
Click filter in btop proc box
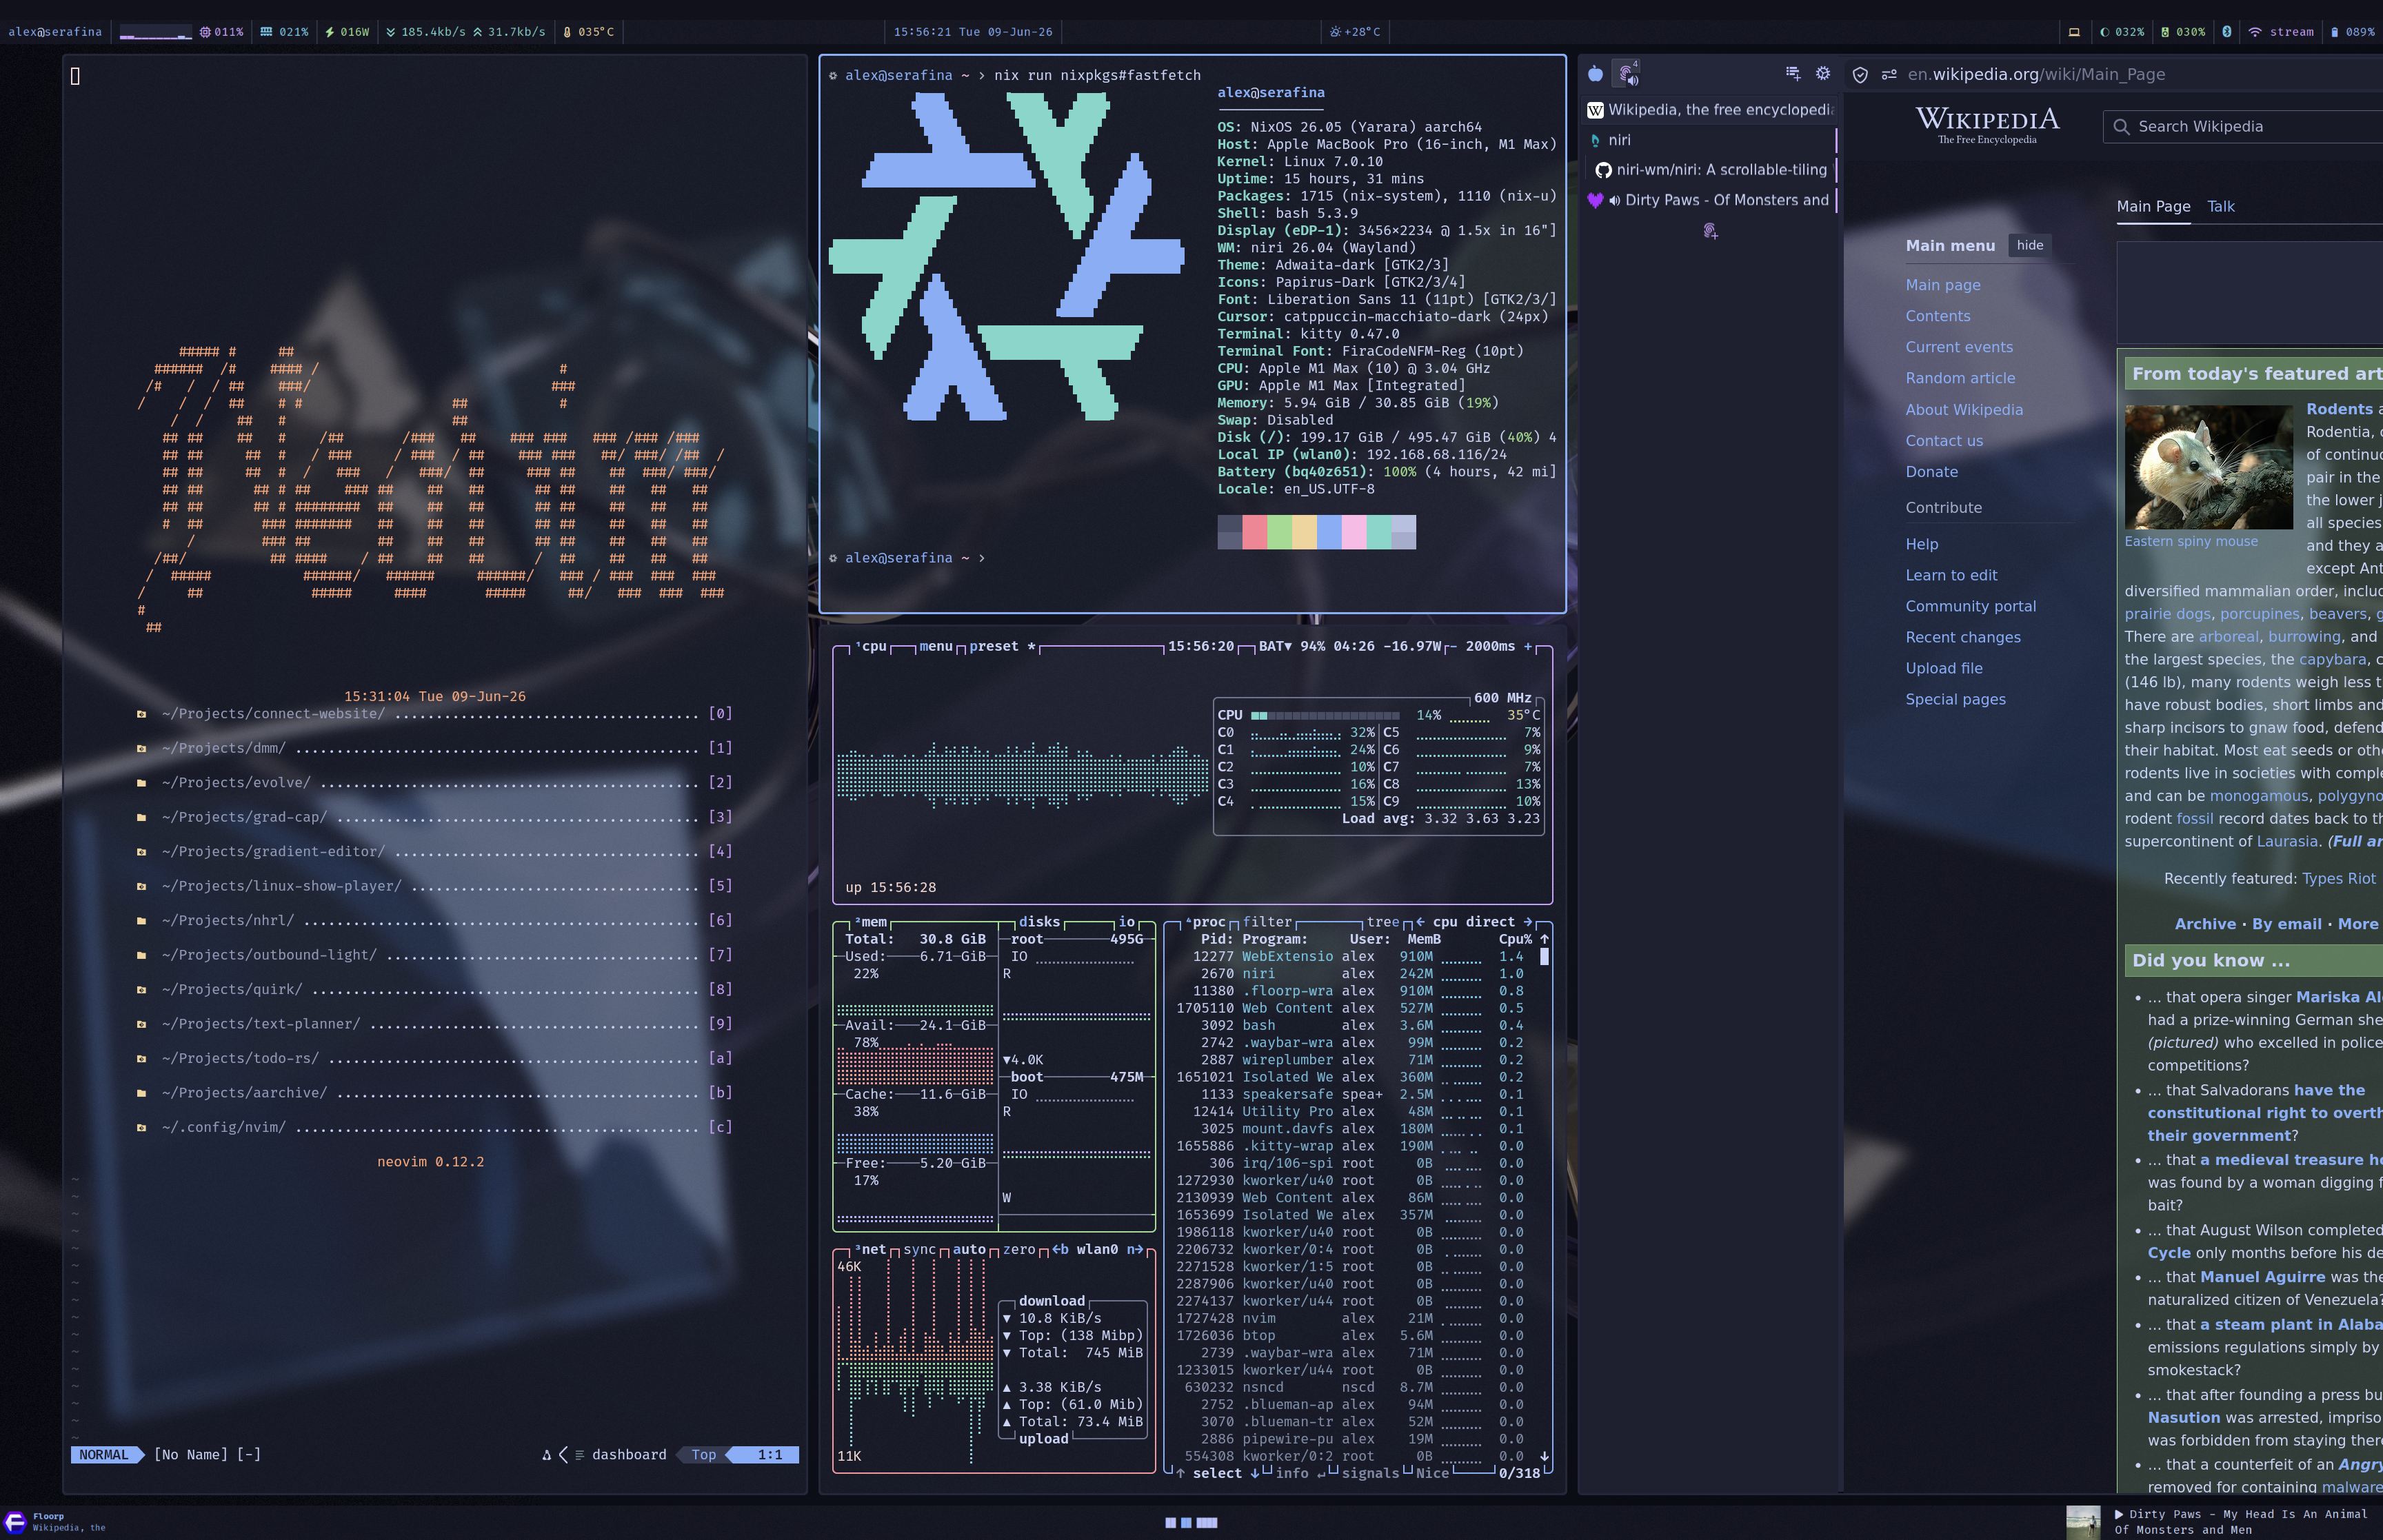coord(1267,922)
